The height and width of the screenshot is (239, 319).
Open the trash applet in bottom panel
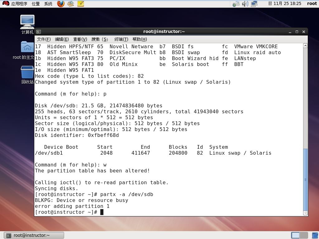(315, 235)
